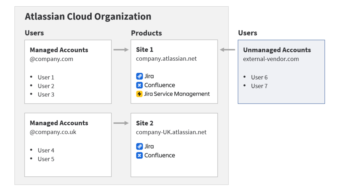Select User 3 in the @company.com list
This screenshot has width=340, height=191.
(x=46, y=95)
